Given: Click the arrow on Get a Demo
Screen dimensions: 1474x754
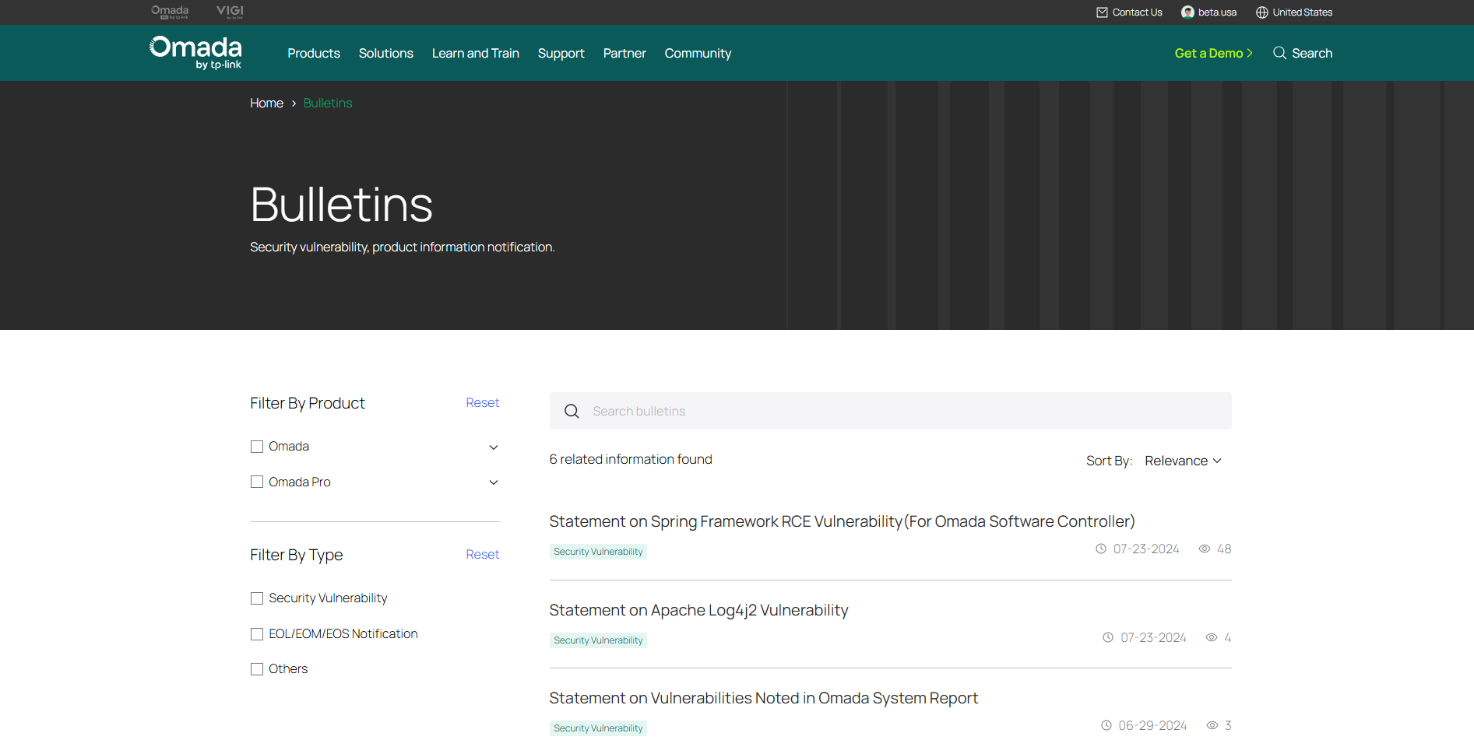Looking at the screenshot, I should [x=1250, y=53].
